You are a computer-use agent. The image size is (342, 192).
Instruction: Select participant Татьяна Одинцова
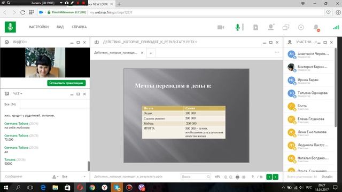pos(309,93)
